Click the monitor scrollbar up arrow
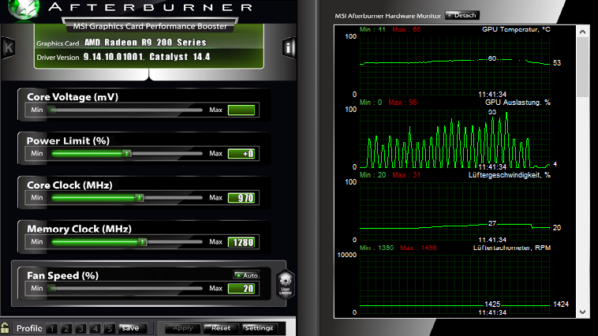598x336 pixels. click(x=582, y=32)
